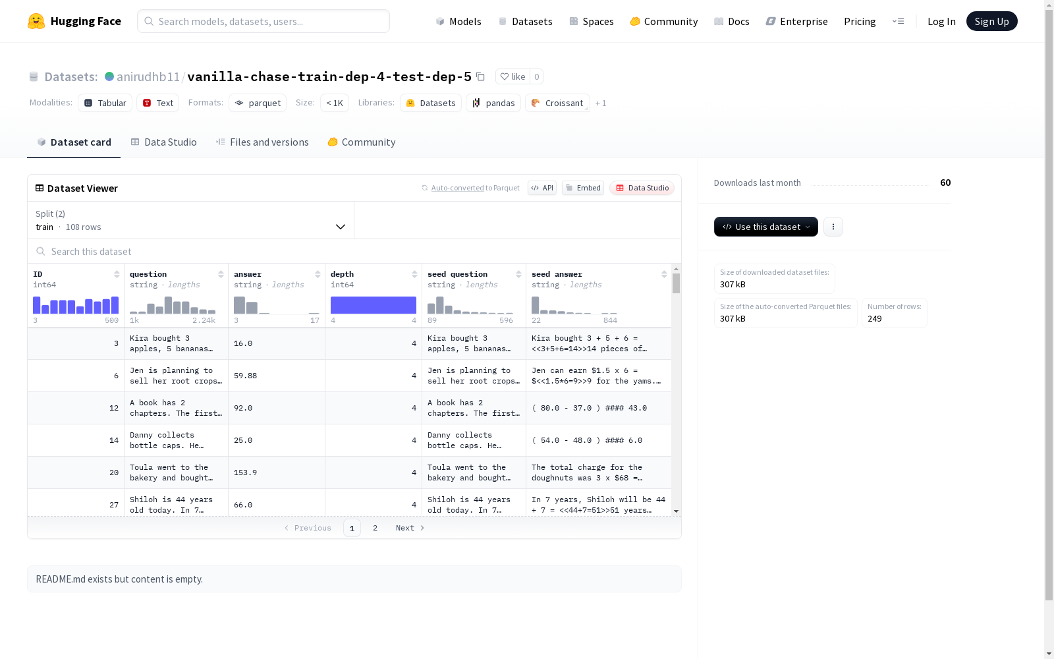Image resolution: width=1054 pixels, height=659 pixels.
Task: Click the answer cell 59.88
Action: pos(277,376)
